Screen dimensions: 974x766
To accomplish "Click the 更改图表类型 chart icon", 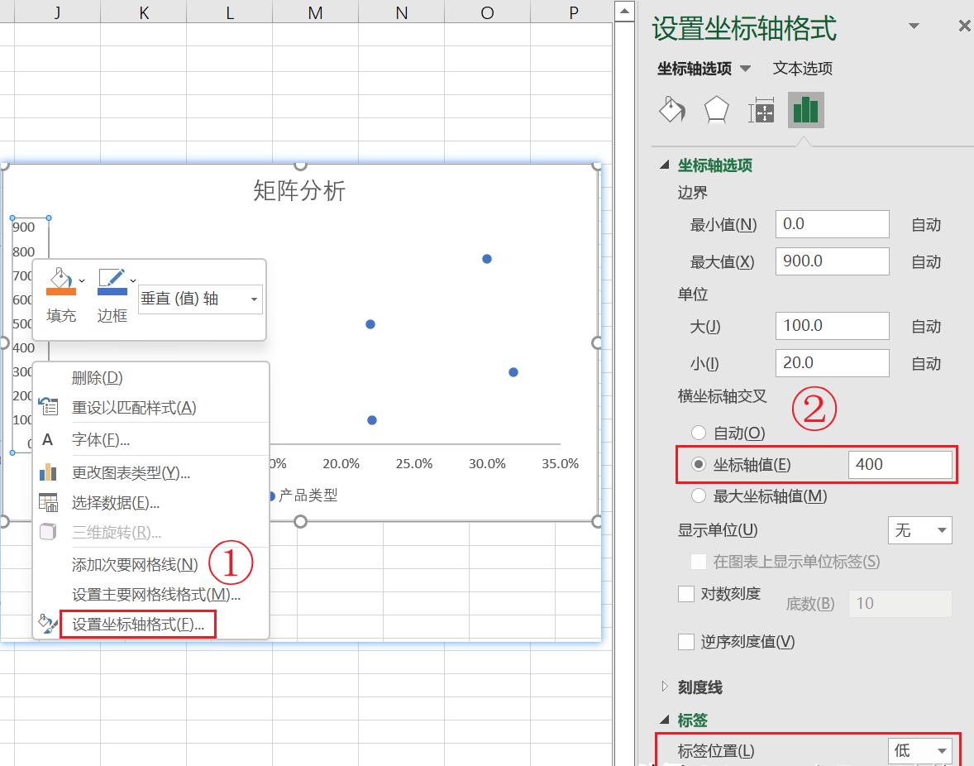I will (48, 472).
